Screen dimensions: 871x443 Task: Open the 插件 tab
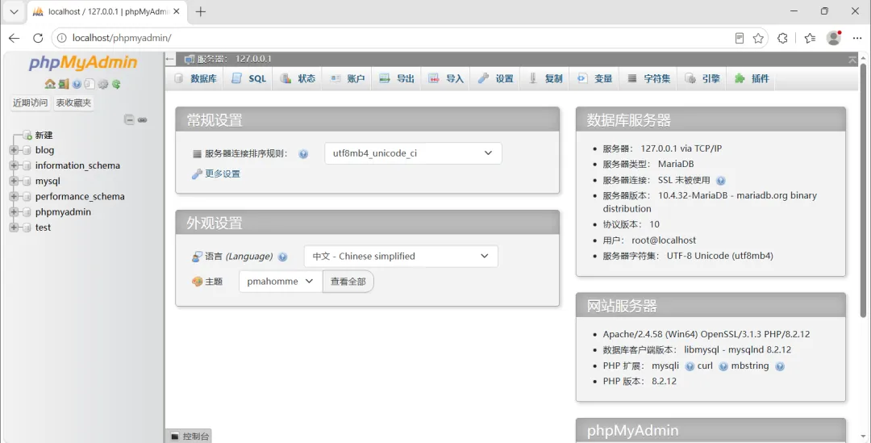point(752,78)
